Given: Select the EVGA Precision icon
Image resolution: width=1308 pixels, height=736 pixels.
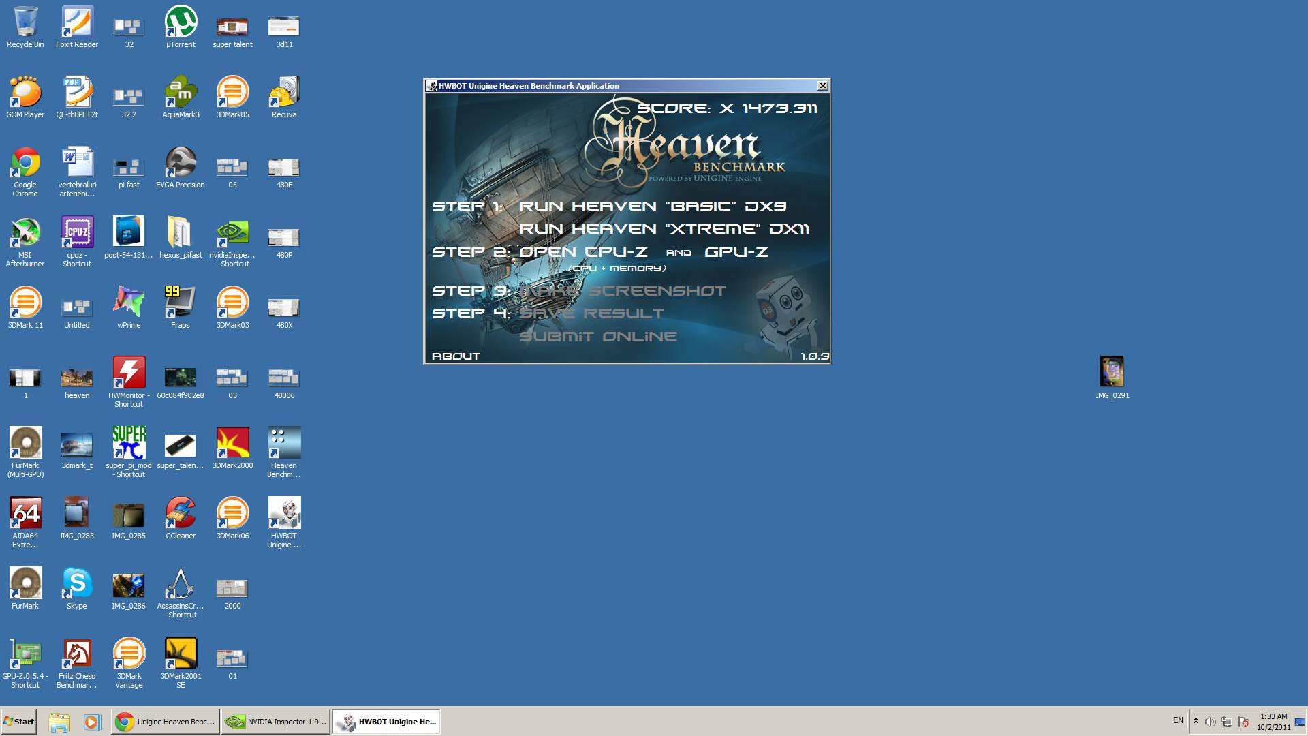Looking at the screenshot, I should pyautogui.click(x=181, y=168).
